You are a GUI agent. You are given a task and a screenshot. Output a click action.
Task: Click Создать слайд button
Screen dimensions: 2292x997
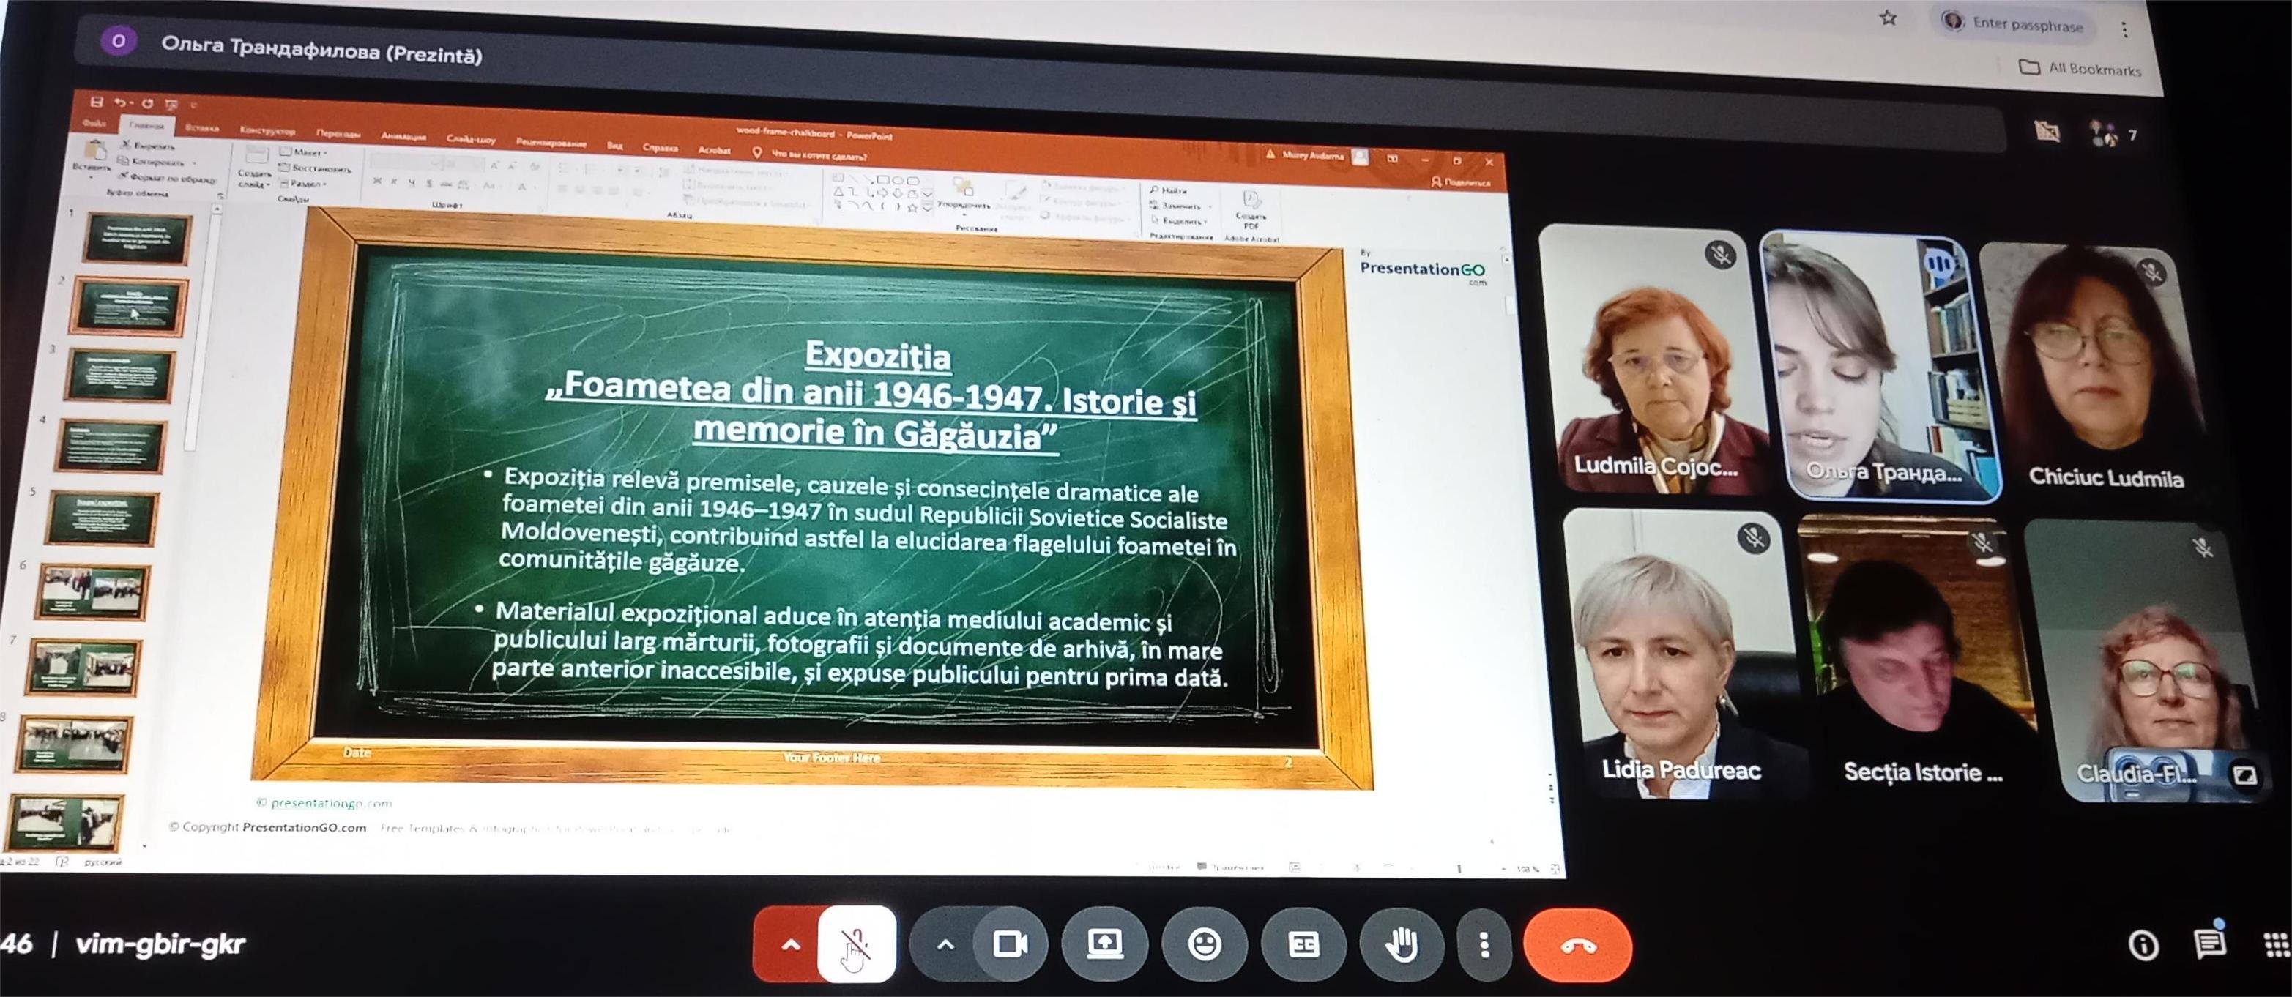pos(255,168)
